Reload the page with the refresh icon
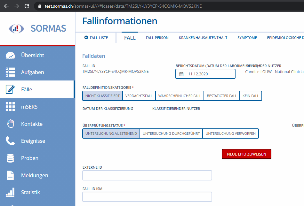The height and width of the screenshot is (206, 304). 27,6
